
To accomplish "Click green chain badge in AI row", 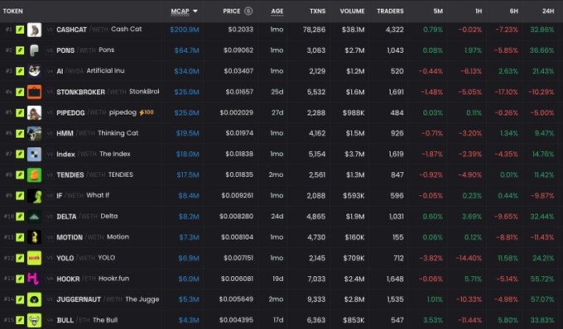I will coord(20,71).
